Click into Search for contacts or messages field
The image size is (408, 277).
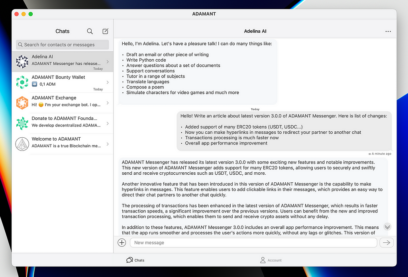pos(63,45)
